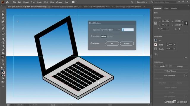
Task: Select the Blend tool
Action: coord(3,57)
